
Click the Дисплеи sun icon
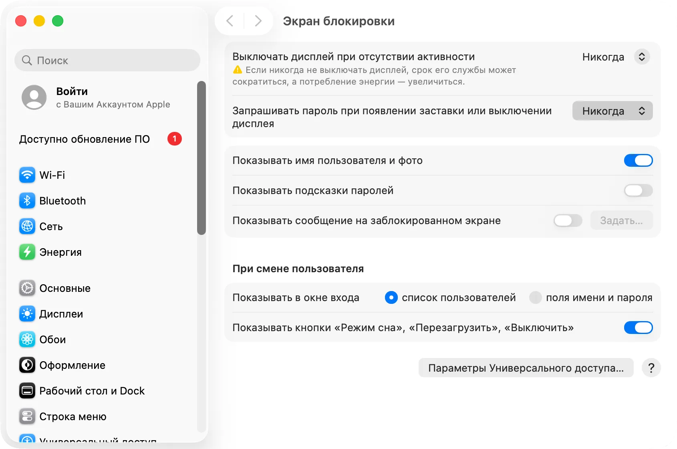[x=27, y=314]
